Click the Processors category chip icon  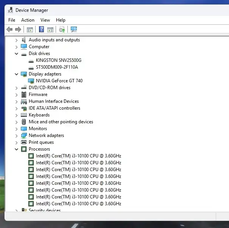coord(24,149)
